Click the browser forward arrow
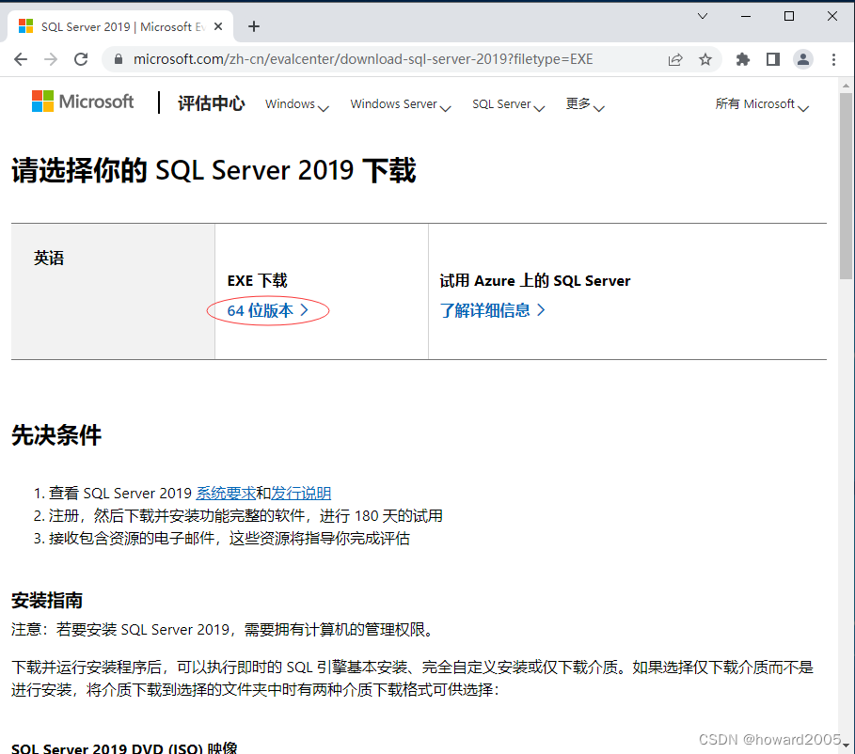The width and height of the screenshot is (855, 754). point(51,59)
